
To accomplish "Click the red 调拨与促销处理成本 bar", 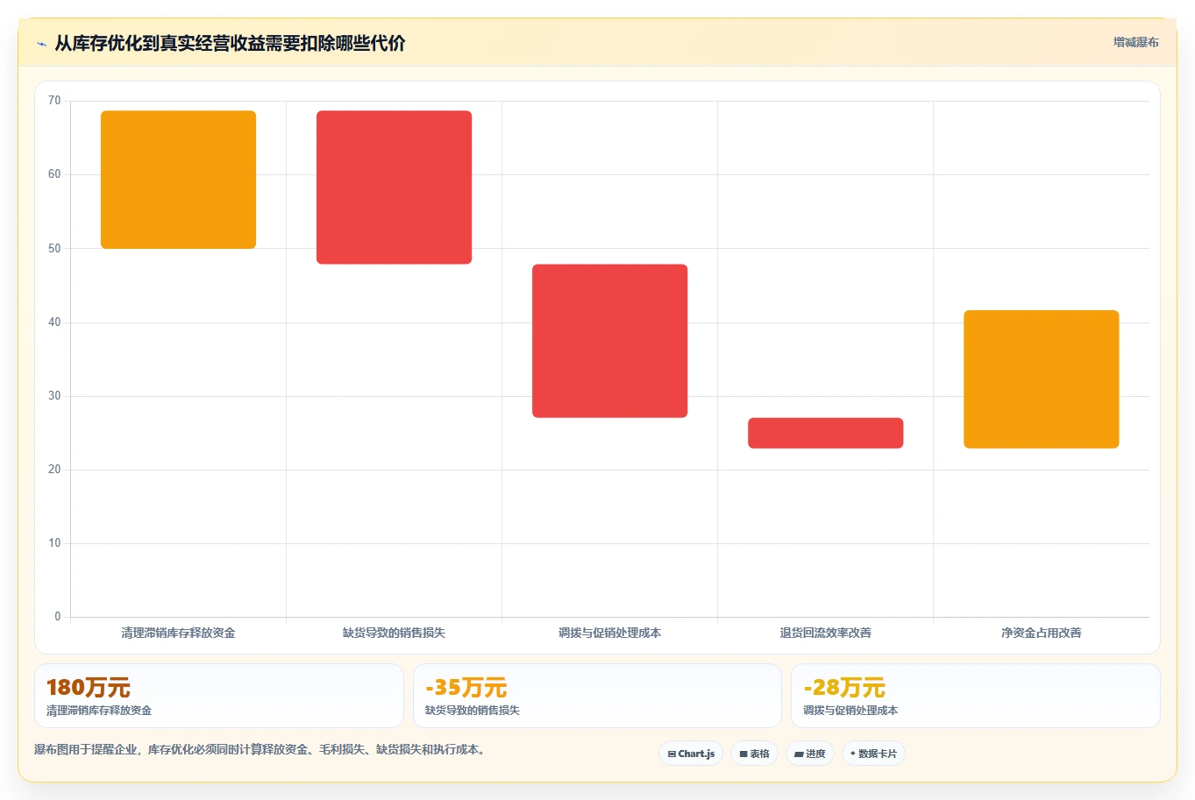I will click(609, 341).
